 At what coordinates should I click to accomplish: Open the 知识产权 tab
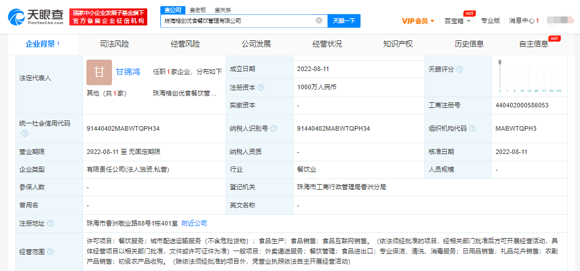pos(399,44)
